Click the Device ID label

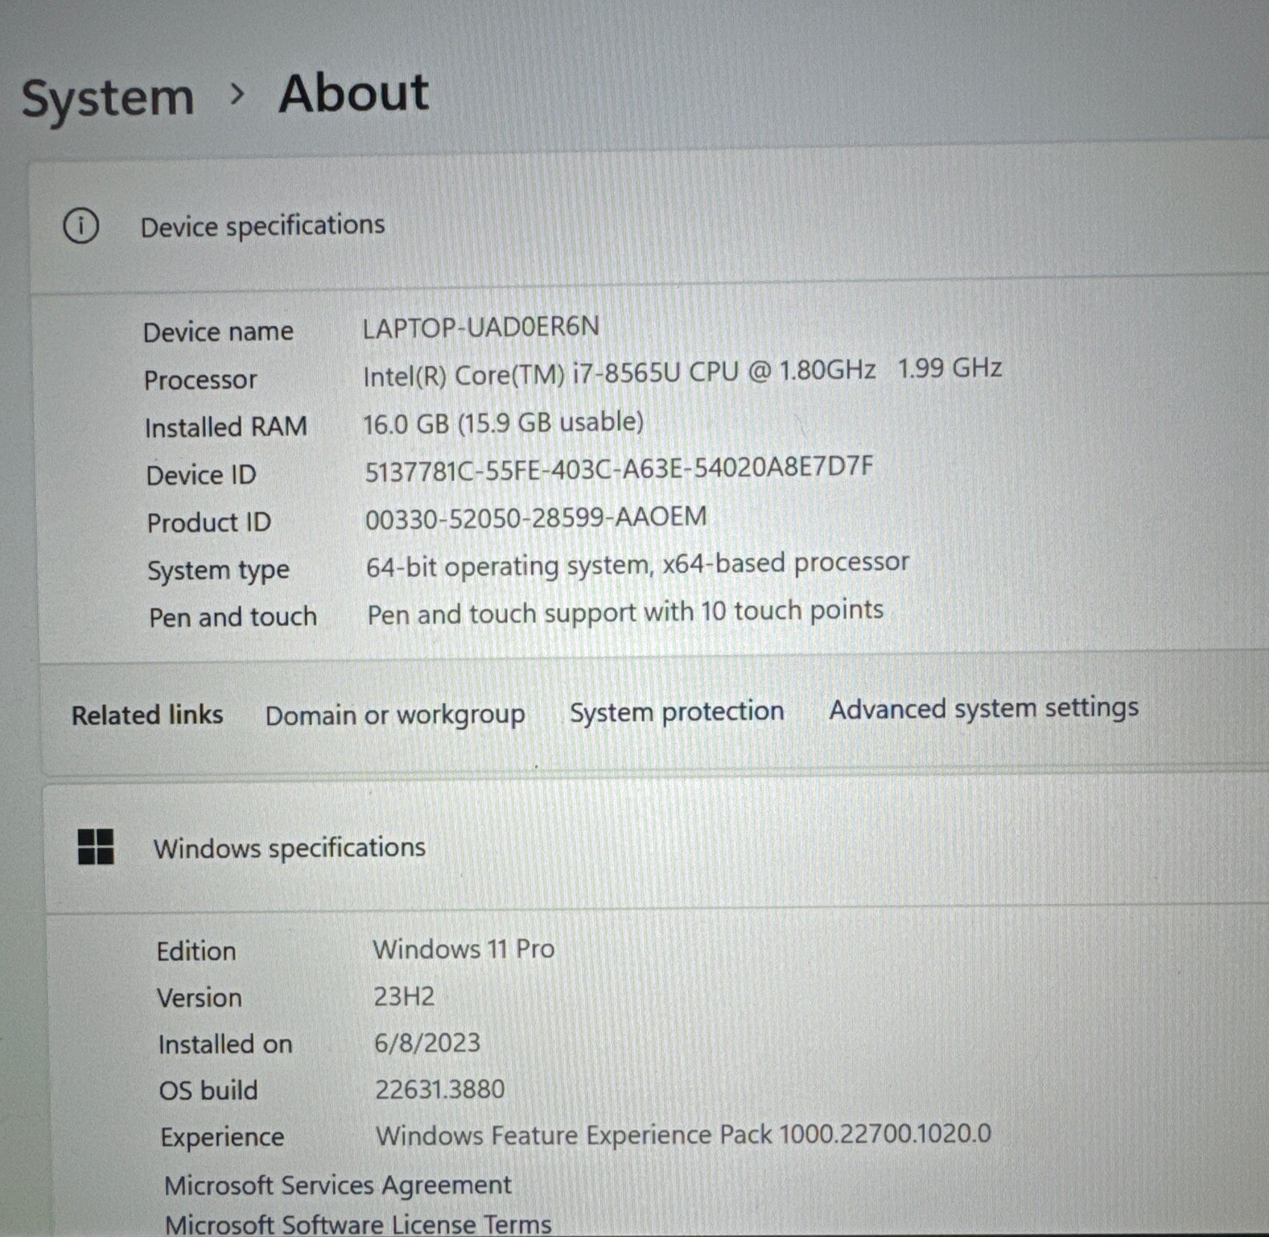pyautogui.click(x=201, y=475)
